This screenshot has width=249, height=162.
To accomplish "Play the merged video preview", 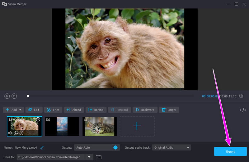I will tap(7, 96).
